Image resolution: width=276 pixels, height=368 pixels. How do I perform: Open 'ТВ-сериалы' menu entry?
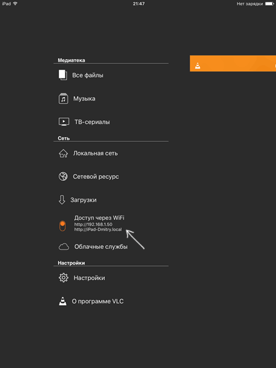pos(92,122)
